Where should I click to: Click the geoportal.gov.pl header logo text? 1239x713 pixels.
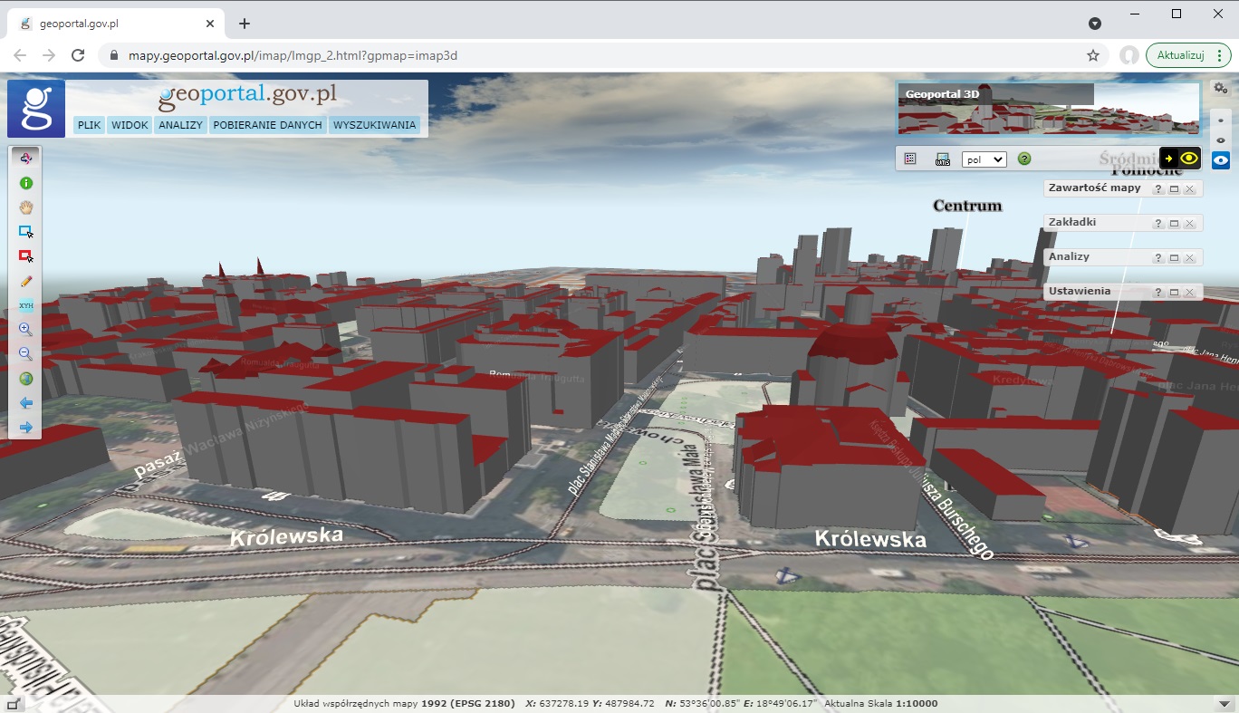point(247,96)
